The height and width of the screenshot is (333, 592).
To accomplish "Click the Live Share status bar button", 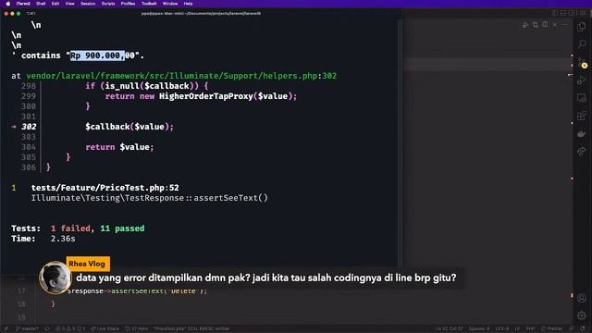I will [x=105, y=328].
